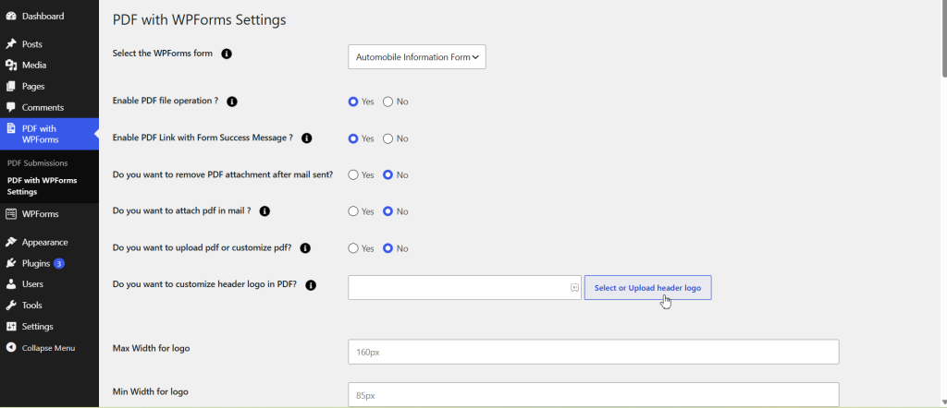Click the Tools wrench icon

[11, 306]
